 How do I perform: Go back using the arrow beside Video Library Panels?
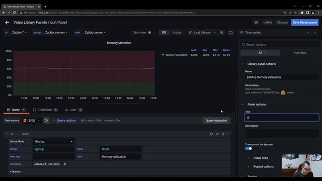click(x=7, y=23)
